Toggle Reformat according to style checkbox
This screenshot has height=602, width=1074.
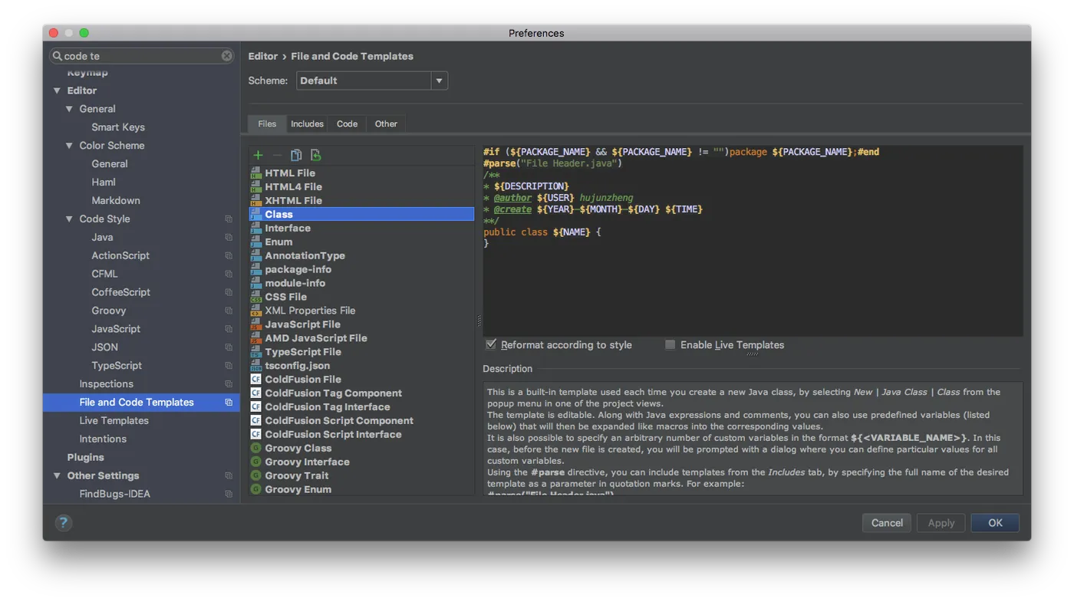coord(491,344)
